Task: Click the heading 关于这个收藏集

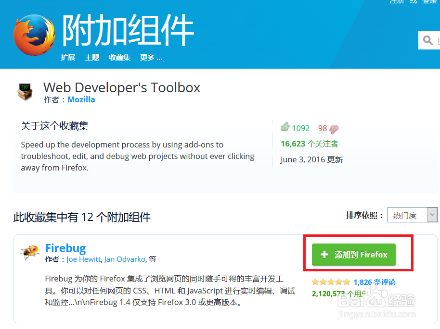Action: click(55, 126)
